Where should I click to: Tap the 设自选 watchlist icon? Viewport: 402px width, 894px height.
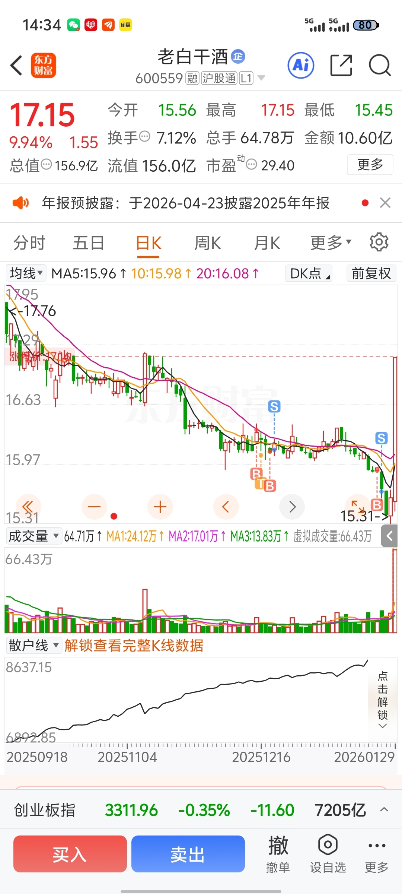pyautogui.click(x=328, y=855)
